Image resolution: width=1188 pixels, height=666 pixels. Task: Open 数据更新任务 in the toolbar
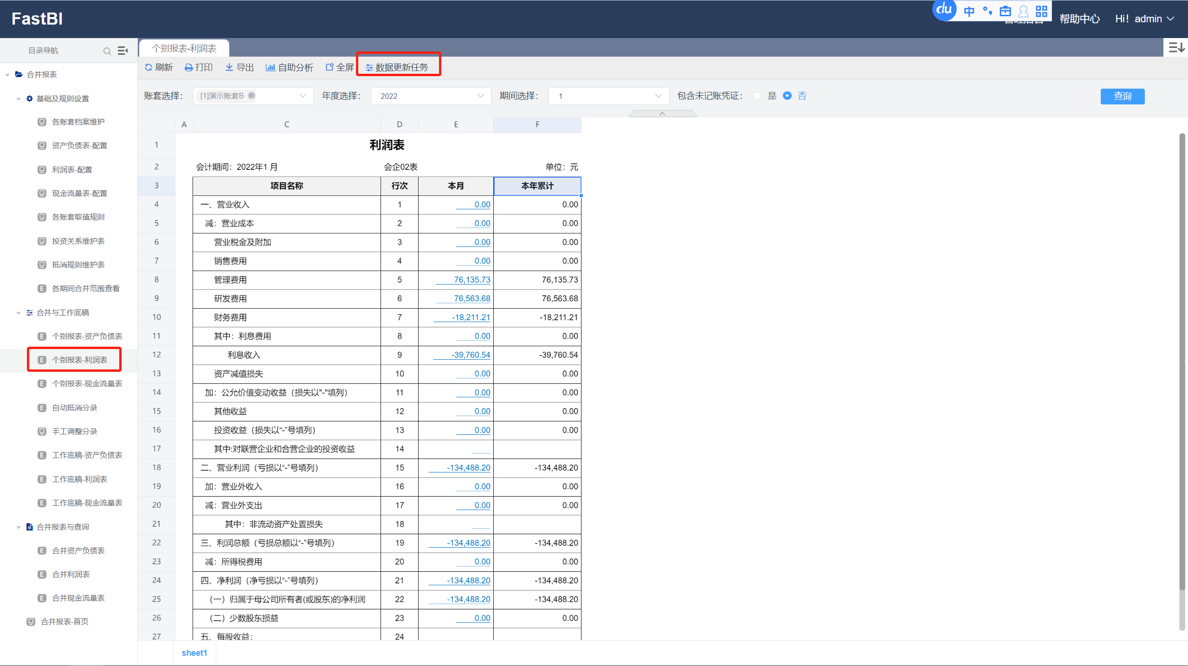pos(398,67)
